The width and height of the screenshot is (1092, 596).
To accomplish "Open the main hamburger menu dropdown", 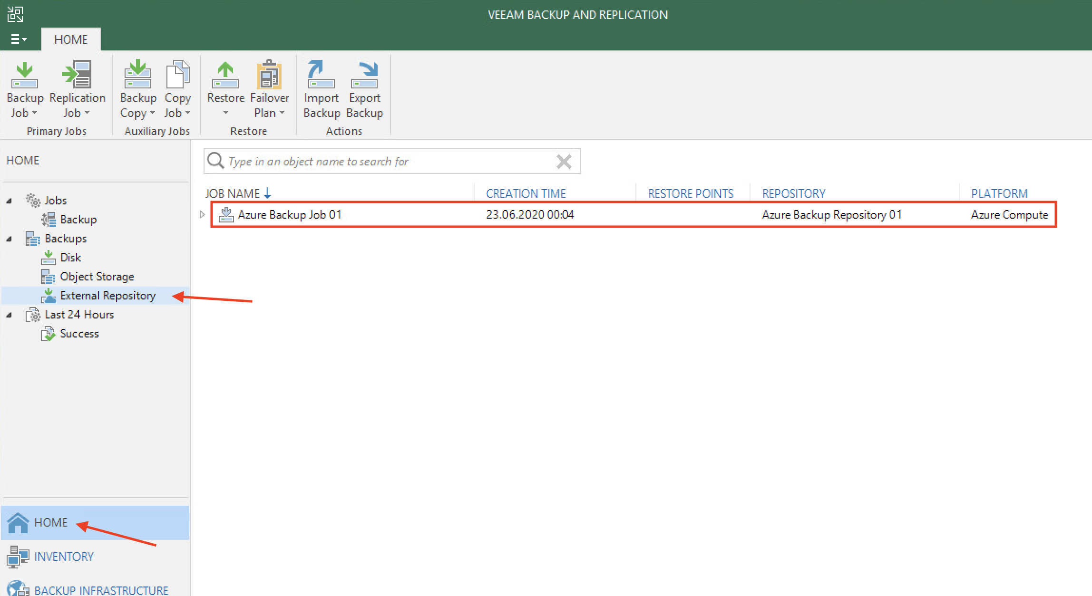I will [x=18, y=39].
